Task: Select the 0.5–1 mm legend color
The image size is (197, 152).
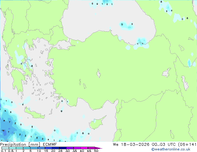Action: point(12,148)
